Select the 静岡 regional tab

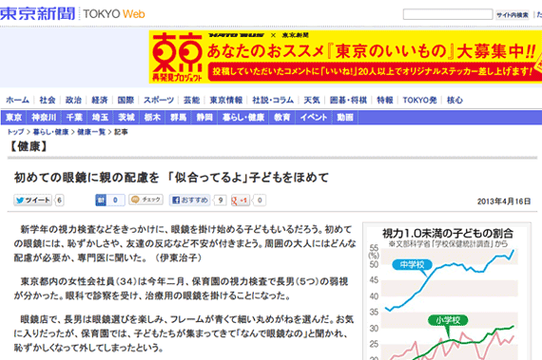point(204,118)
